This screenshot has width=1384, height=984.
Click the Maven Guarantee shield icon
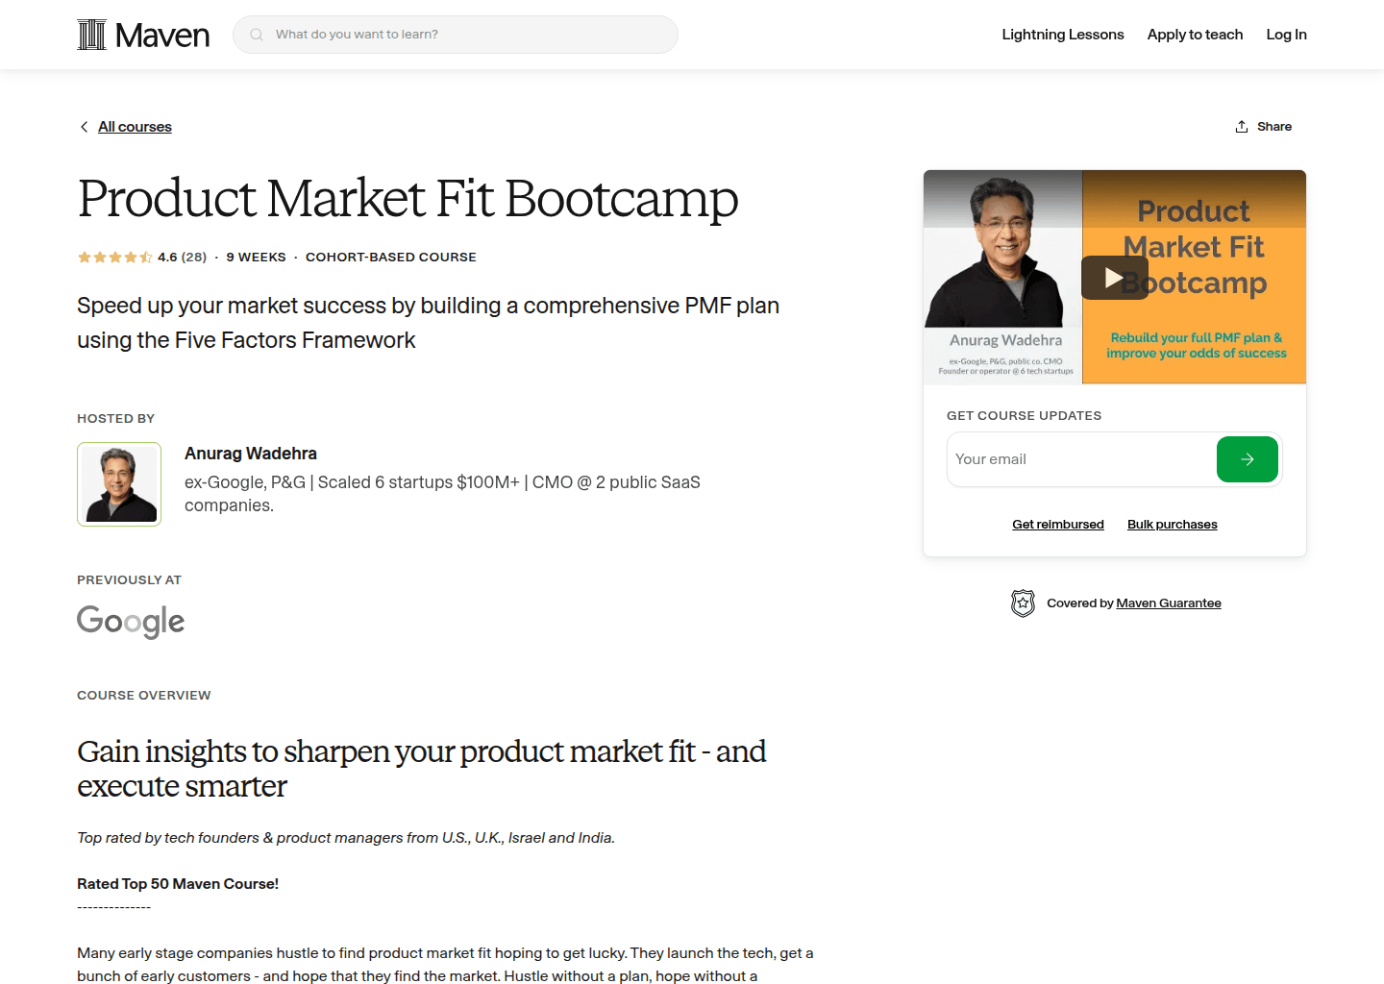pos(1023,603)
